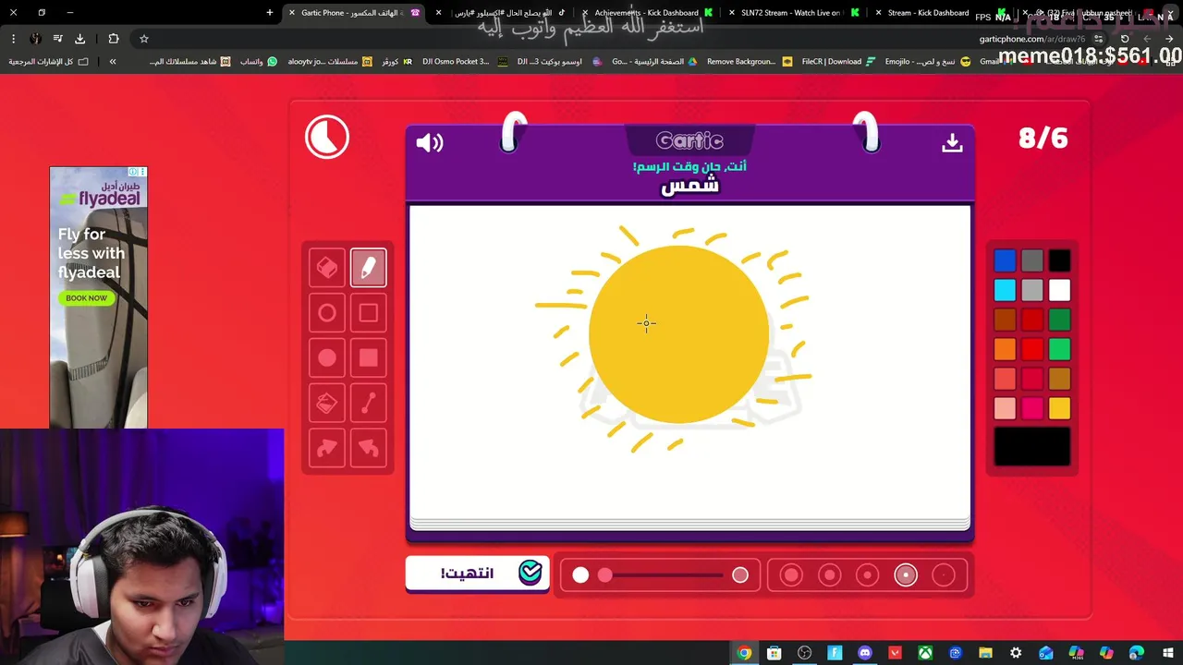
Task: Click the opacity slider track
Action: click(x=660, y=575)
